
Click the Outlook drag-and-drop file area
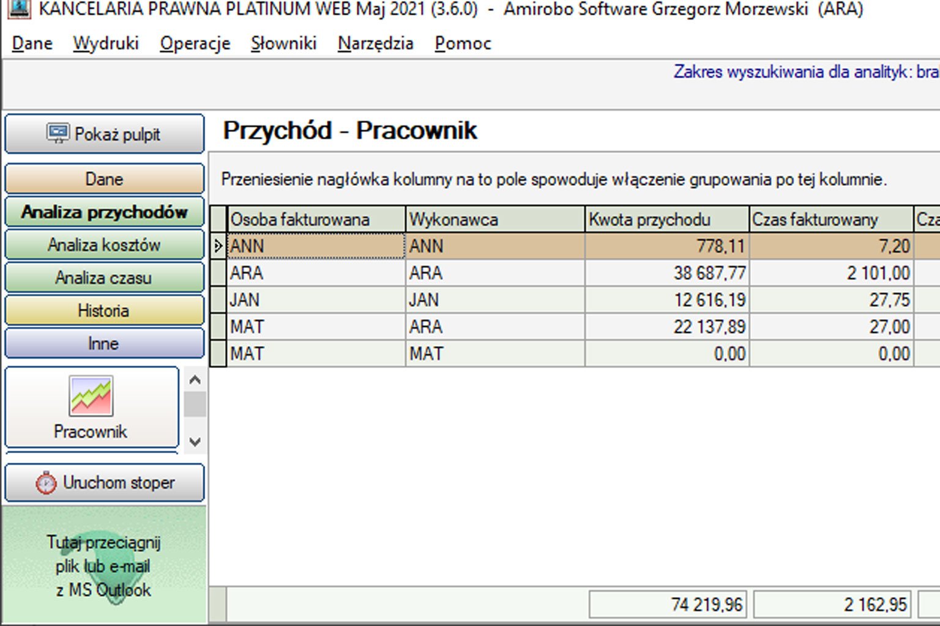104,565
